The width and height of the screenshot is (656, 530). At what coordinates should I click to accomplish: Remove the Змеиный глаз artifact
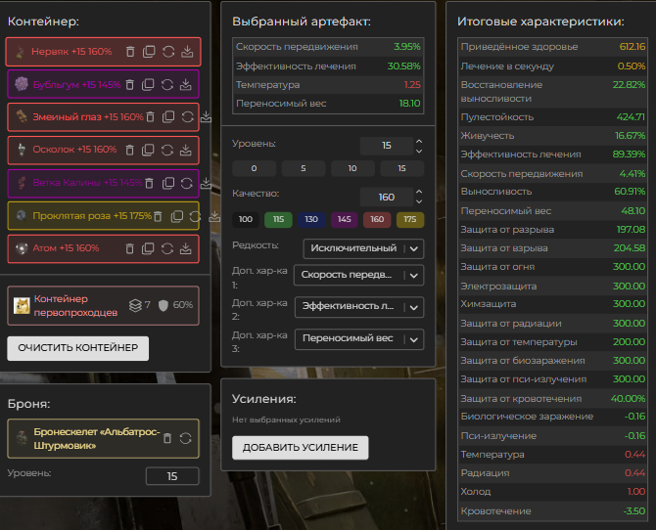click(150, 117)
